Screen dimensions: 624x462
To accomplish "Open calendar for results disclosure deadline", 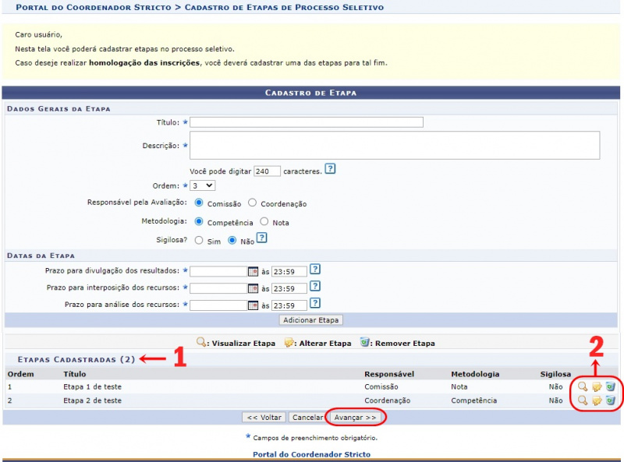I will [252, 271].
